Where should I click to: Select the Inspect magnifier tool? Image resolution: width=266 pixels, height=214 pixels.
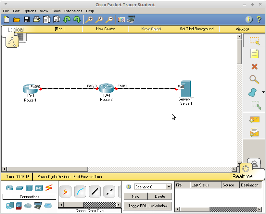click(254, 79)
